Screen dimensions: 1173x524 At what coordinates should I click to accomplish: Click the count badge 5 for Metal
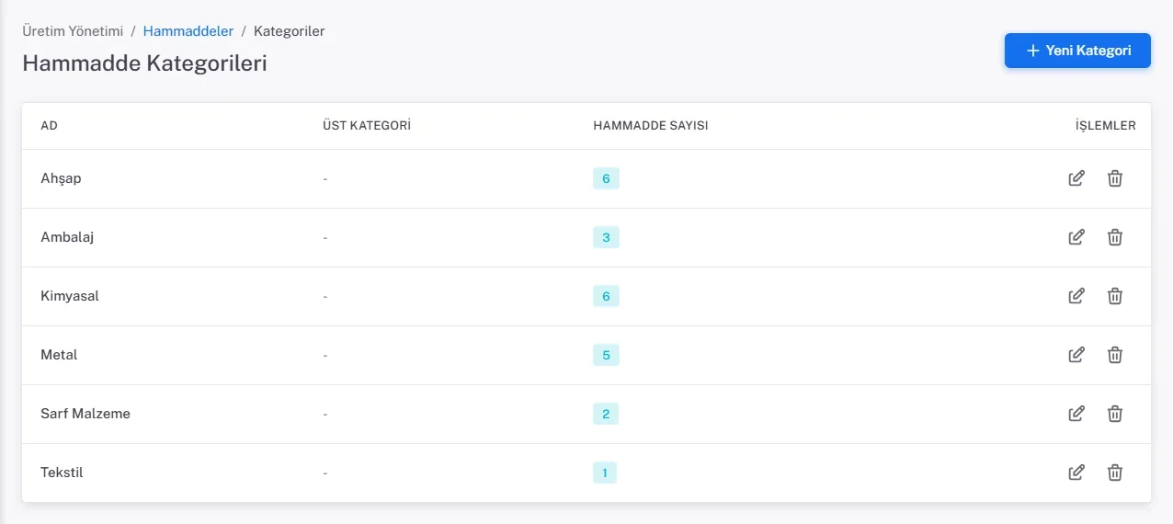[606, 355]
